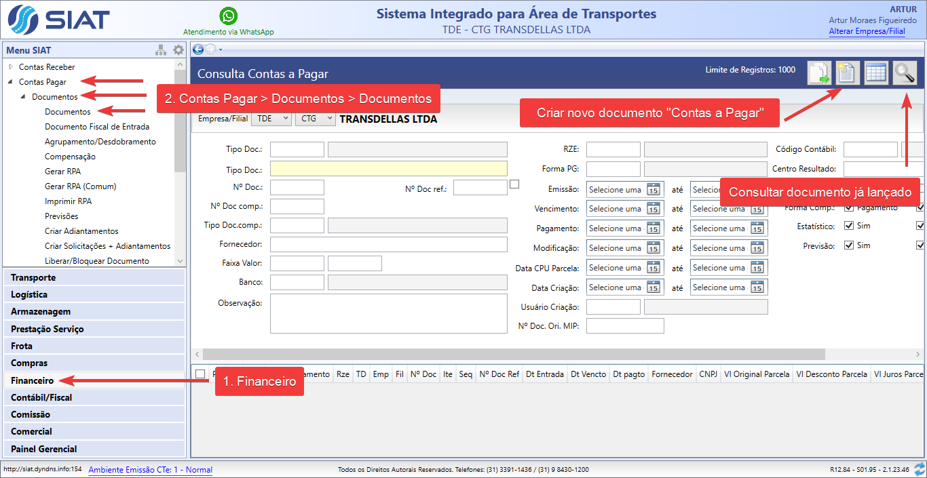Click the blue back navigation arrow

(198, 49)
